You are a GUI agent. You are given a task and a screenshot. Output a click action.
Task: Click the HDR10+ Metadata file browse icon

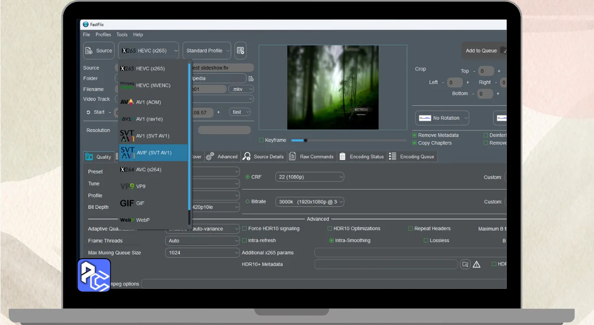[x=465, y=264]
